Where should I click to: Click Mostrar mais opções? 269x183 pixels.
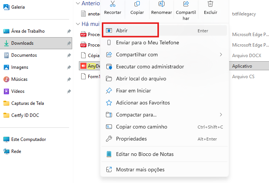click(140, 169)
